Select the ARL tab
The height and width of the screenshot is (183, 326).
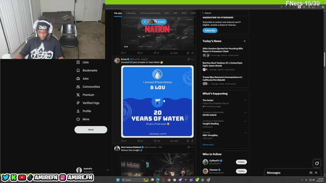coord(175,13)
